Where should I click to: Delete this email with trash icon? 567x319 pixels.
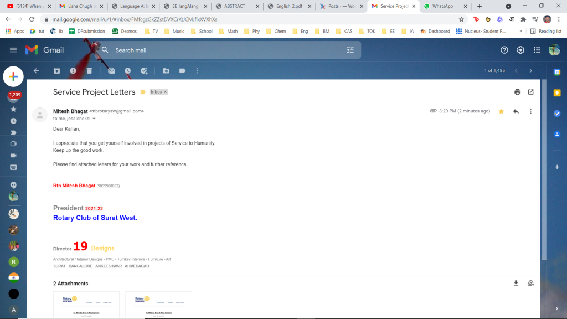(89, 71)
